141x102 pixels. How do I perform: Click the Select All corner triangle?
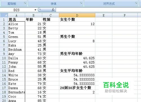click(4, 15)
